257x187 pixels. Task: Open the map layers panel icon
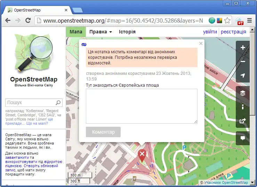click(x=243, y=93)
